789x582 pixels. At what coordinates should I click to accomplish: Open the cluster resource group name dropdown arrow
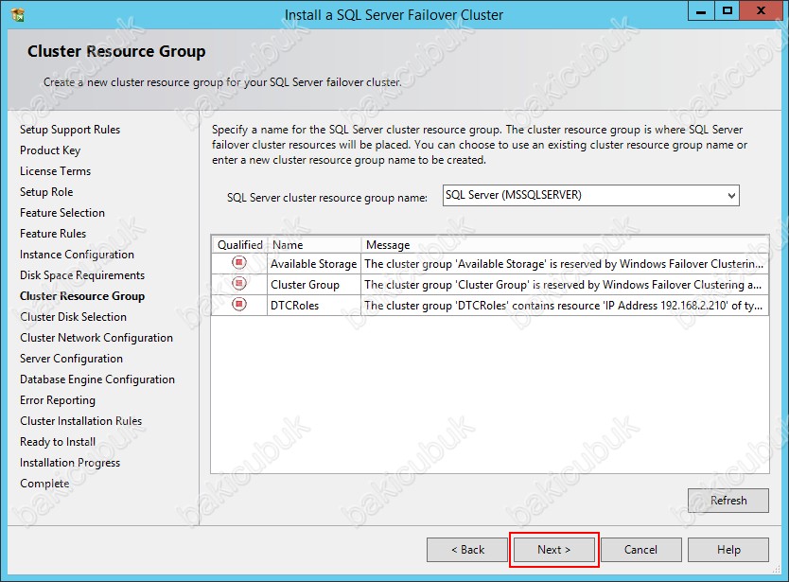[731, 195]
